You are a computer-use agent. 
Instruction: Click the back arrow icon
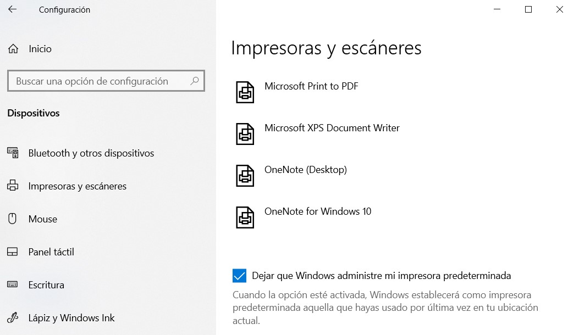pyautogui.click(x=12, y=9)
